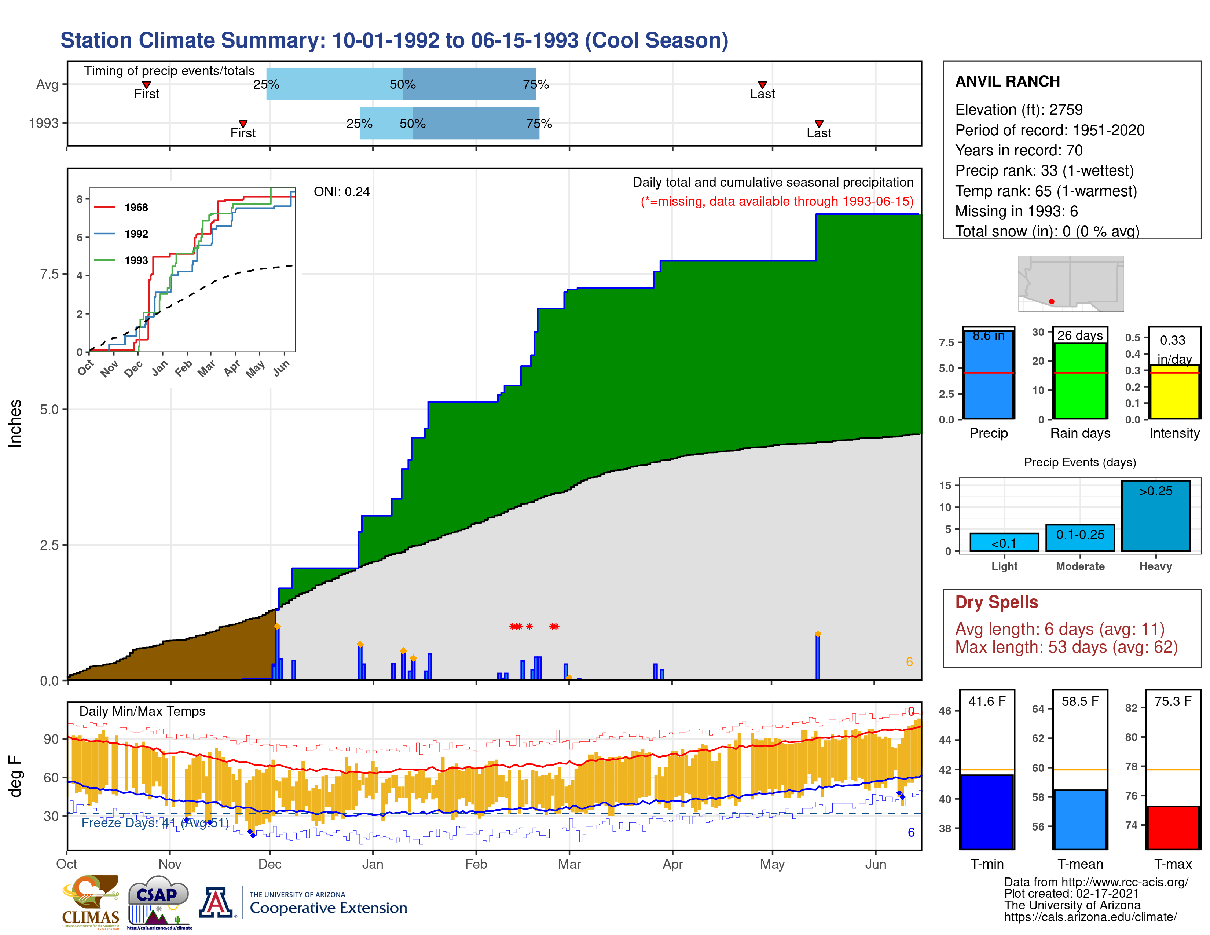Click the red missing data note text
The width and height of the screenshot is (1210, 935).
[777, 201]
